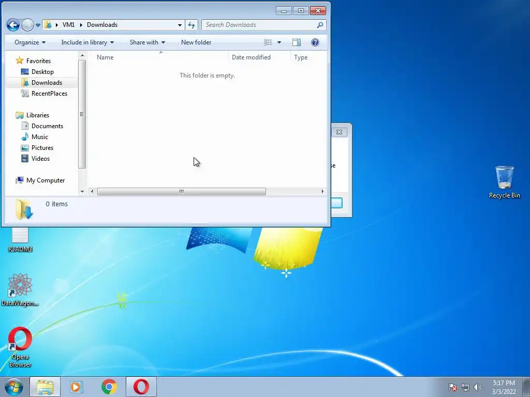Open the Windows Start menu
Screen dimensions: 530x397
point(14,387)
